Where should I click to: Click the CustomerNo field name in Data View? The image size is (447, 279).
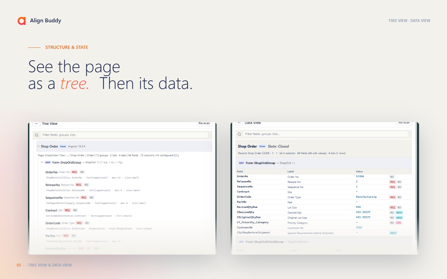coord(244,228)
